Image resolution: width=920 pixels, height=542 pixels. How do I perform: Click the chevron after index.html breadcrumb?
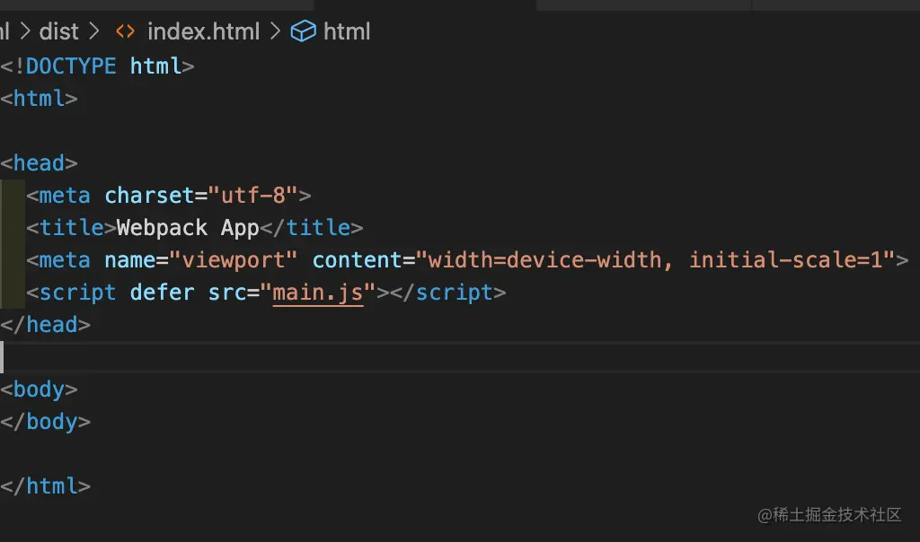(x=274, y=32)
